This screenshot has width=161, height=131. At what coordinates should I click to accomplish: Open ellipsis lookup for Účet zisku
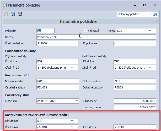coord(76,127)
